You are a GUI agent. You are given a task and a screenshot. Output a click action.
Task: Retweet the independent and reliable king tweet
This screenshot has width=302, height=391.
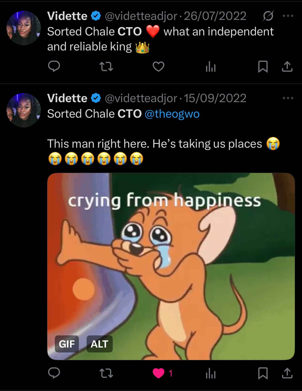coord(107,67)
